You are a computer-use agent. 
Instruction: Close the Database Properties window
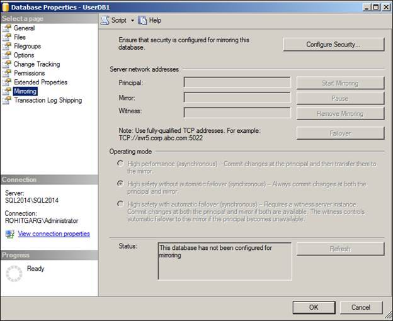click(x=386, y=7)
